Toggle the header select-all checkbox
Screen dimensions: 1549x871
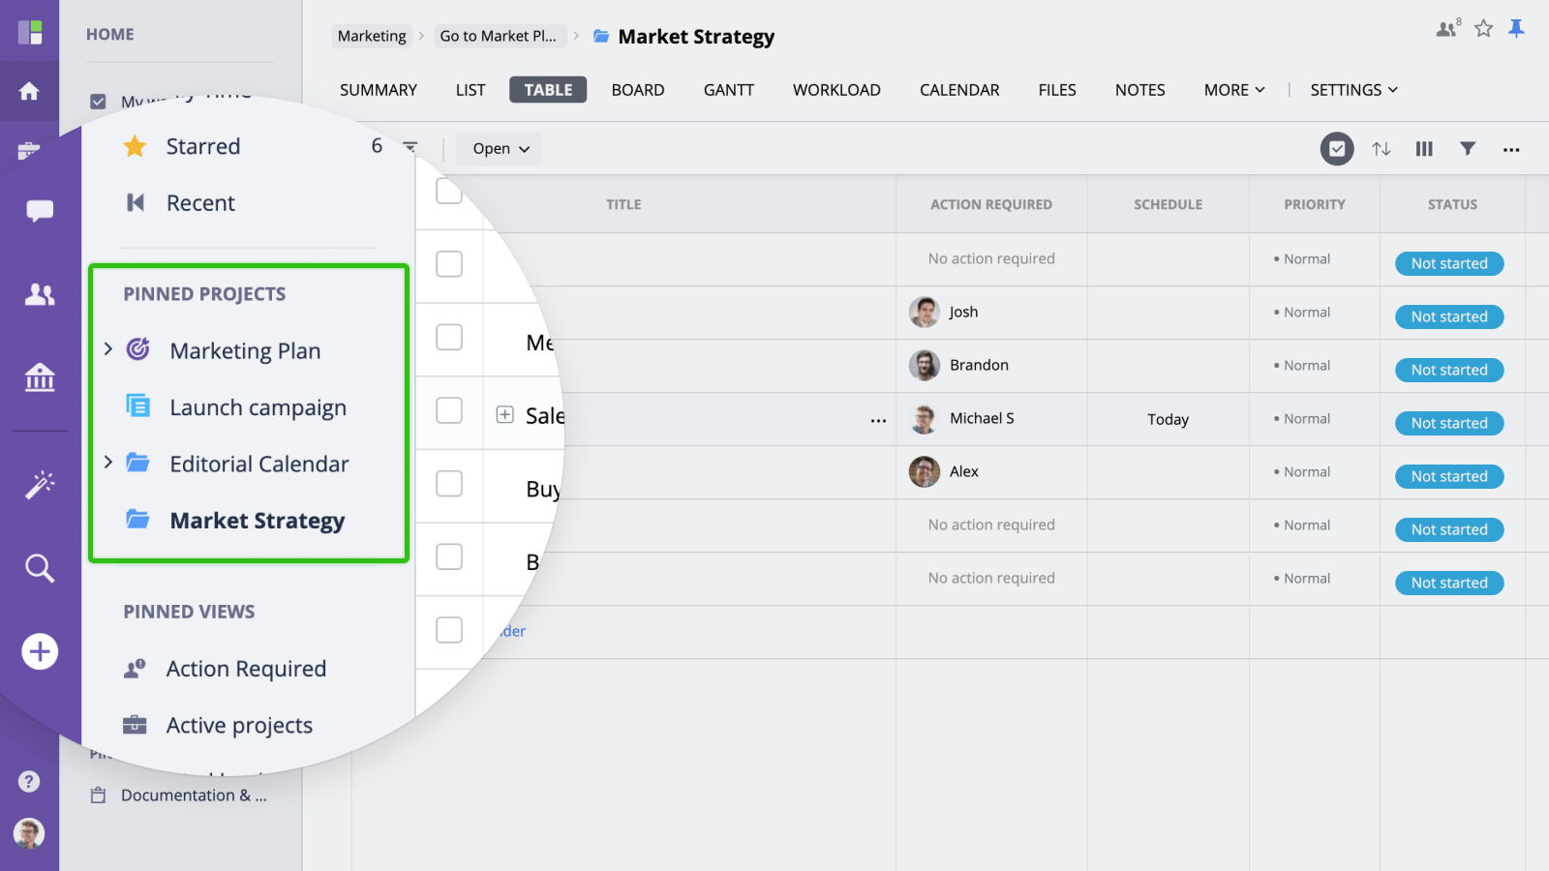[449, 191]
